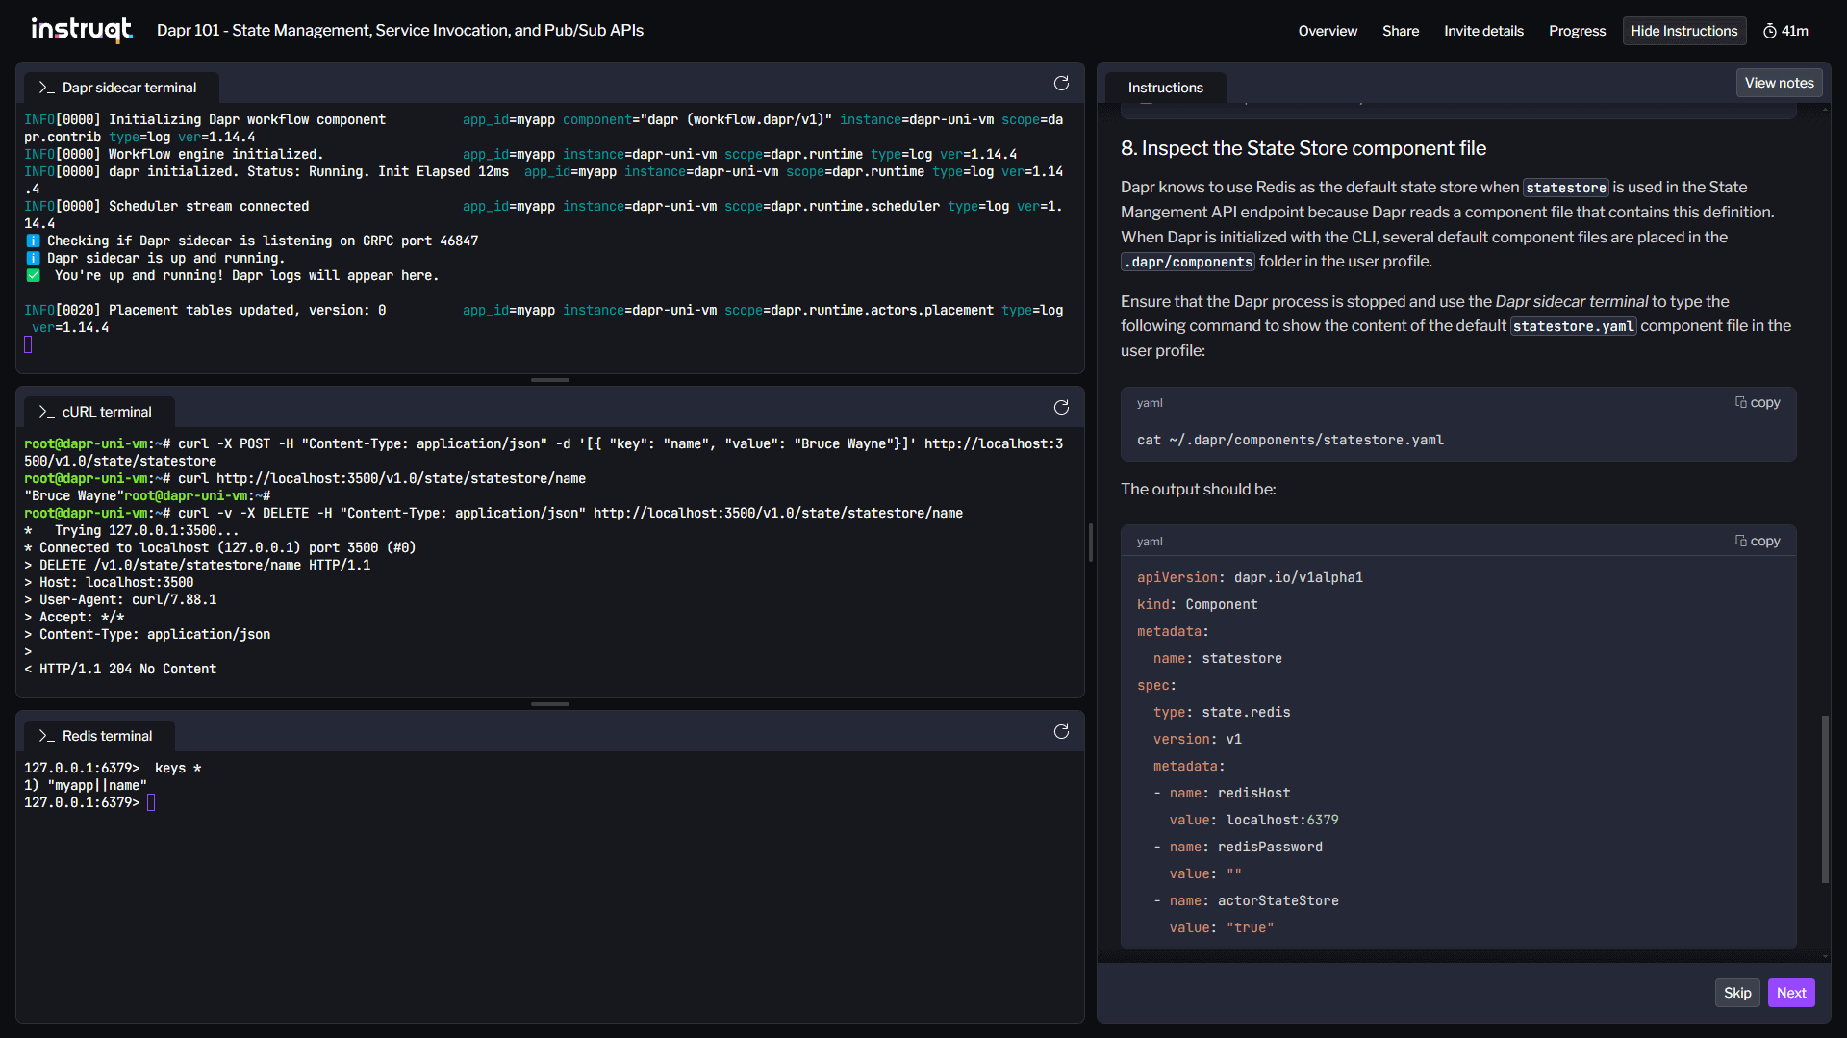Image resolution: width=1847 pixels, height=1038 pixels.
Task: Select the Redis terminal tab
Action: (x=107, y=736)
